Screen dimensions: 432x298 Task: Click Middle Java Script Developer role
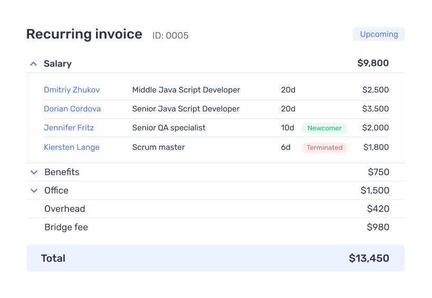click(186, 90)
